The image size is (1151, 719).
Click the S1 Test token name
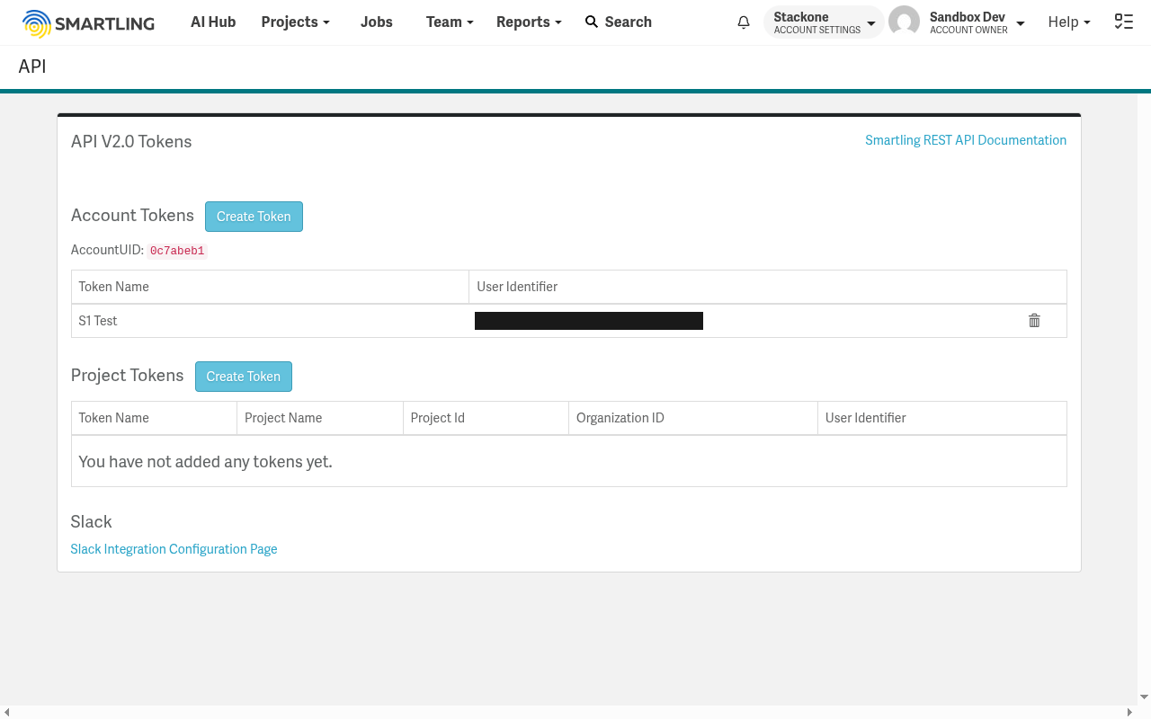[98, 321]
